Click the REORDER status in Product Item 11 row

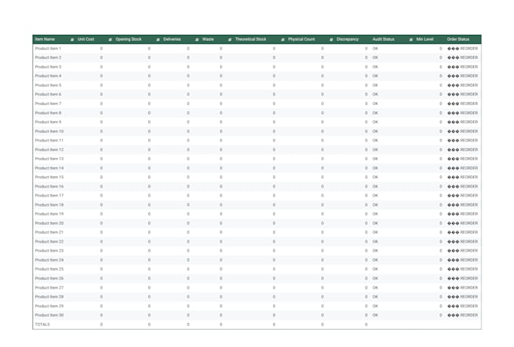(x=463, y=141)
